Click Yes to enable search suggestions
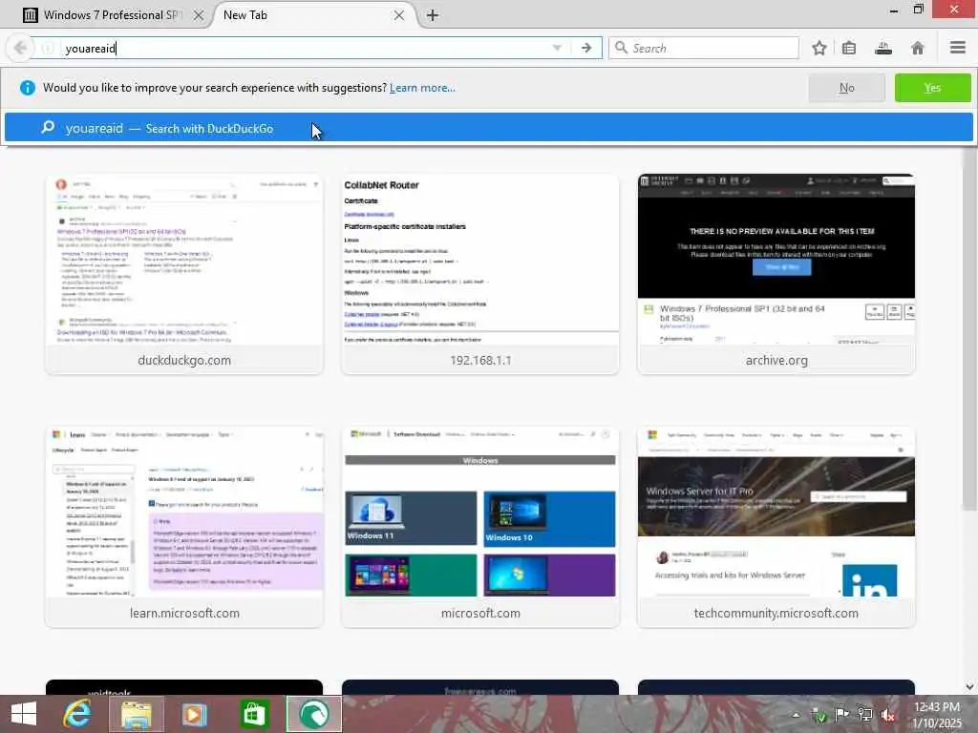978x733 pixels. [x=932, y=88]
